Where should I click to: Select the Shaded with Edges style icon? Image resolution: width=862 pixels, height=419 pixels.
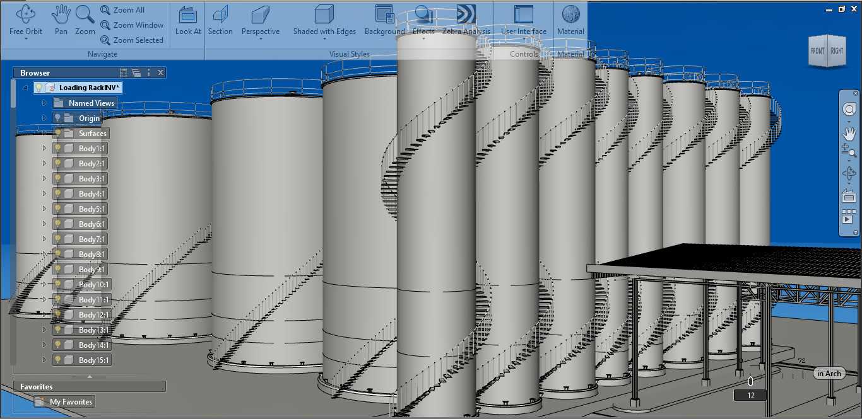click(x=324, y=14)
